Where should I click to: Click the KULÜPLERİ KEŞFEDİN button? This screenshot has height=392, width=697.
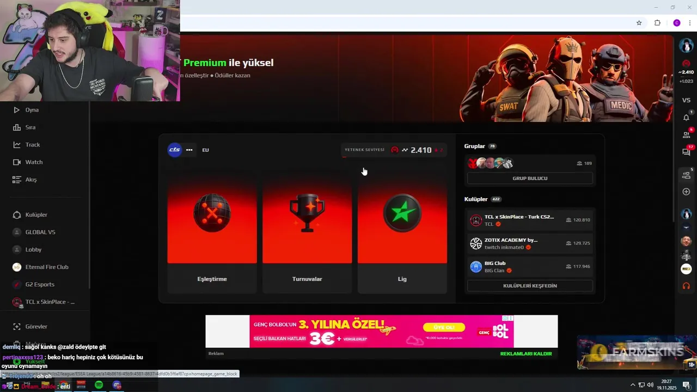click(530, 285)
